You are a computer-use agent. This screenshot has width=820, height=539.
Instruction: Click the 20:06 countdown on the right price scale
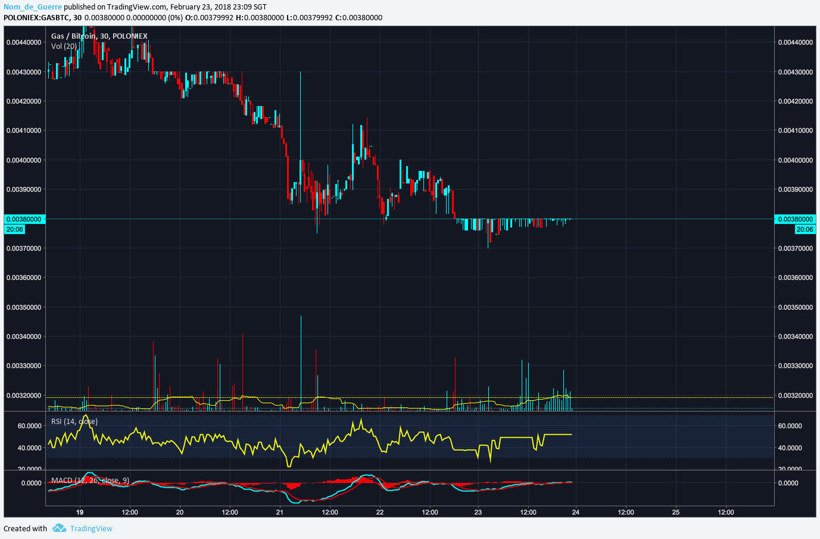[805, 229]
